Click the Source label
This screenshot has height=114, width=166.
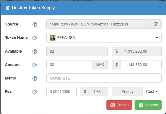12,24
